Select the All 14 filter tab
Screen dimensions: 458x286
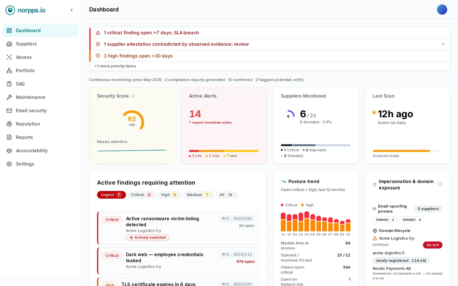[226, 195]
